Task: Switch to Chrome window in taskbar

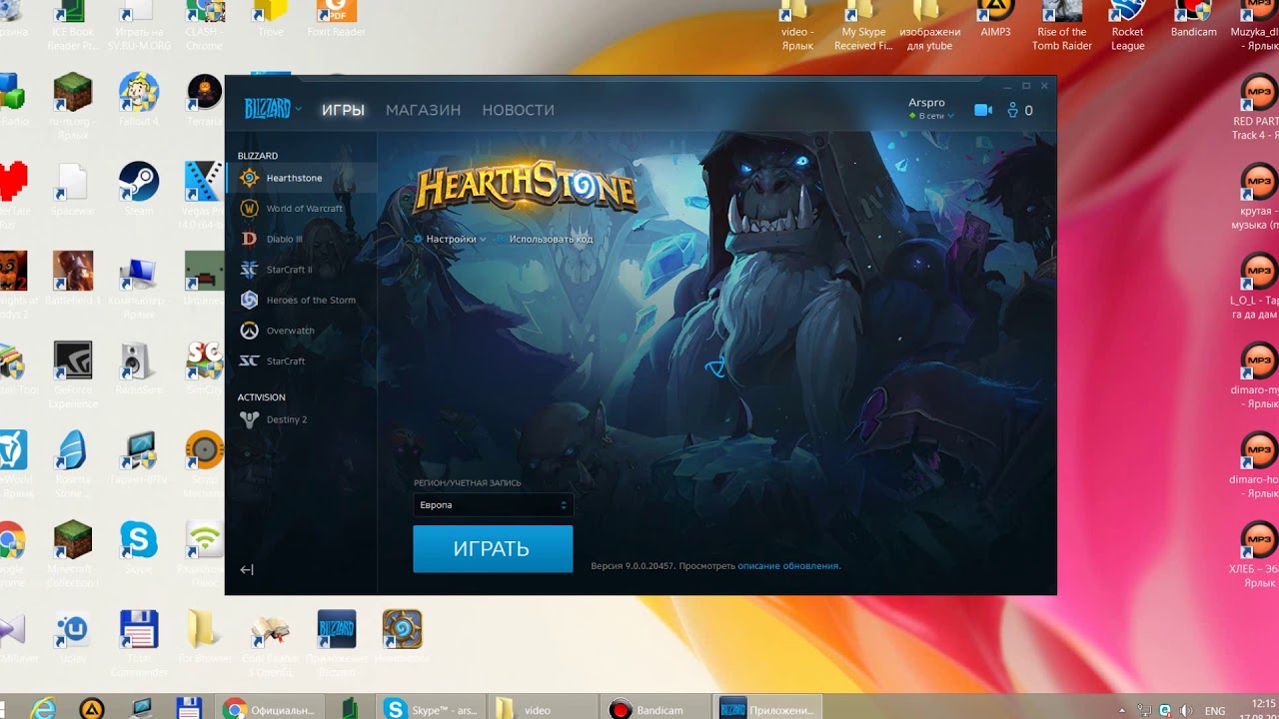Action: [x=271, y=709]
